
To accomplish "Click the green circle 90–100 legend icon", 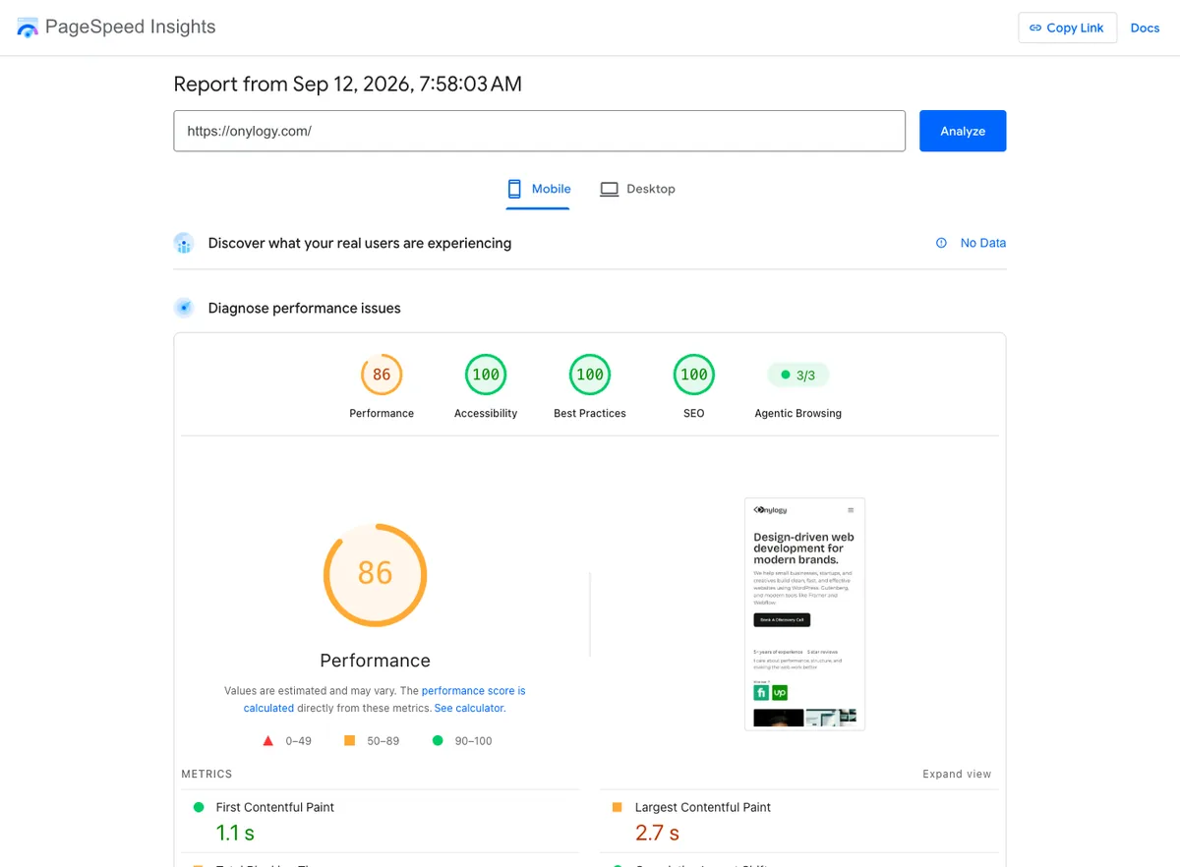I will 438,740.
